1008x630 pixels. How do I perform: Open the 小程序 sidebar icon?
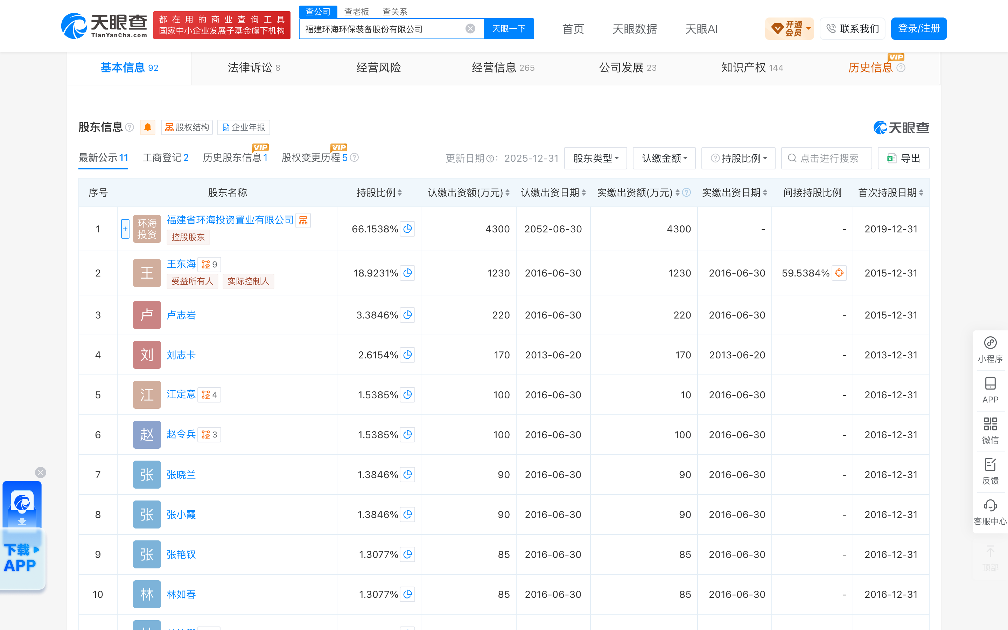coord(990,350)
